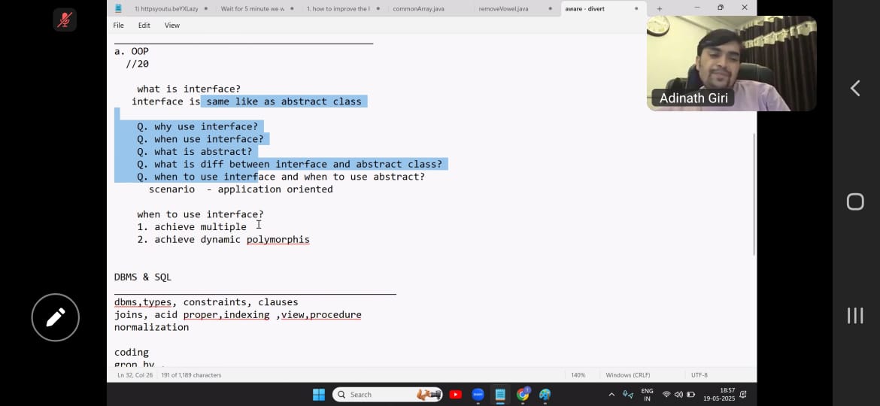
Task: Click the UTF-8 encoding indicator
Action: tap(699, 374)
